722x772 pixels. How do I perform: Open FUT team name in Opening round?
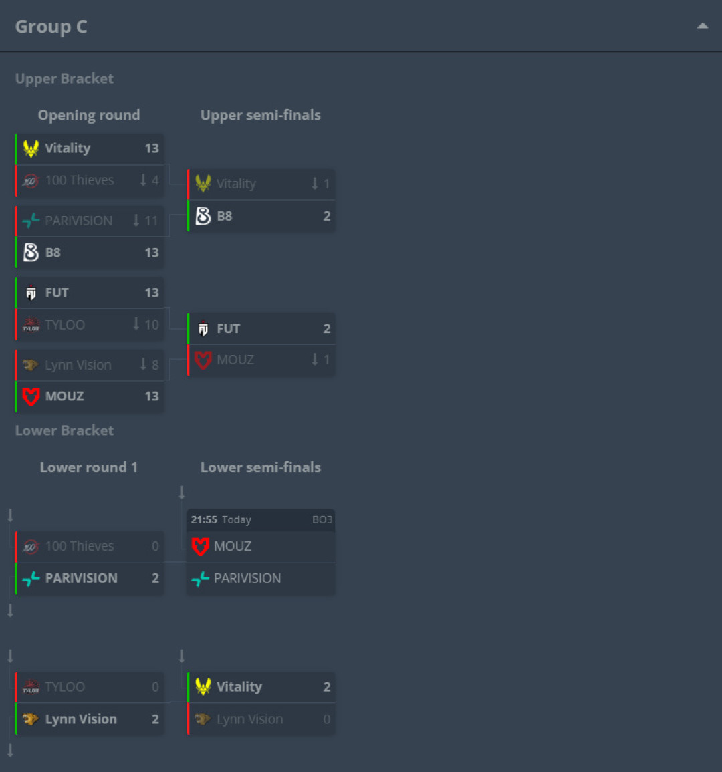[x=57, y=293]
